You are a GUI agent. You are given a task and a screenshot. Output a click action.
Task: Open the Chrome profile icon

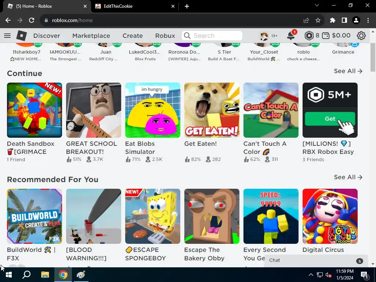[x=356, y=21]
